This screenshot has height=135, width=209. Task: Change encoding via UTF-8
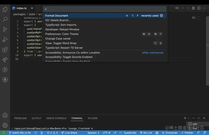(x=106, y=133)
